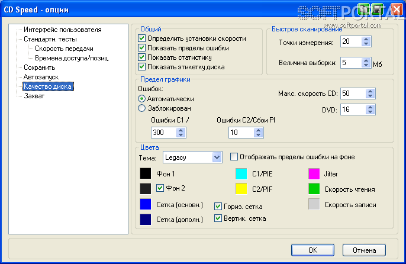Image resolution: width=406 pixels, height=264 pixels.
Task: Select the Автоматически radio button
Action: click(141, 99)
